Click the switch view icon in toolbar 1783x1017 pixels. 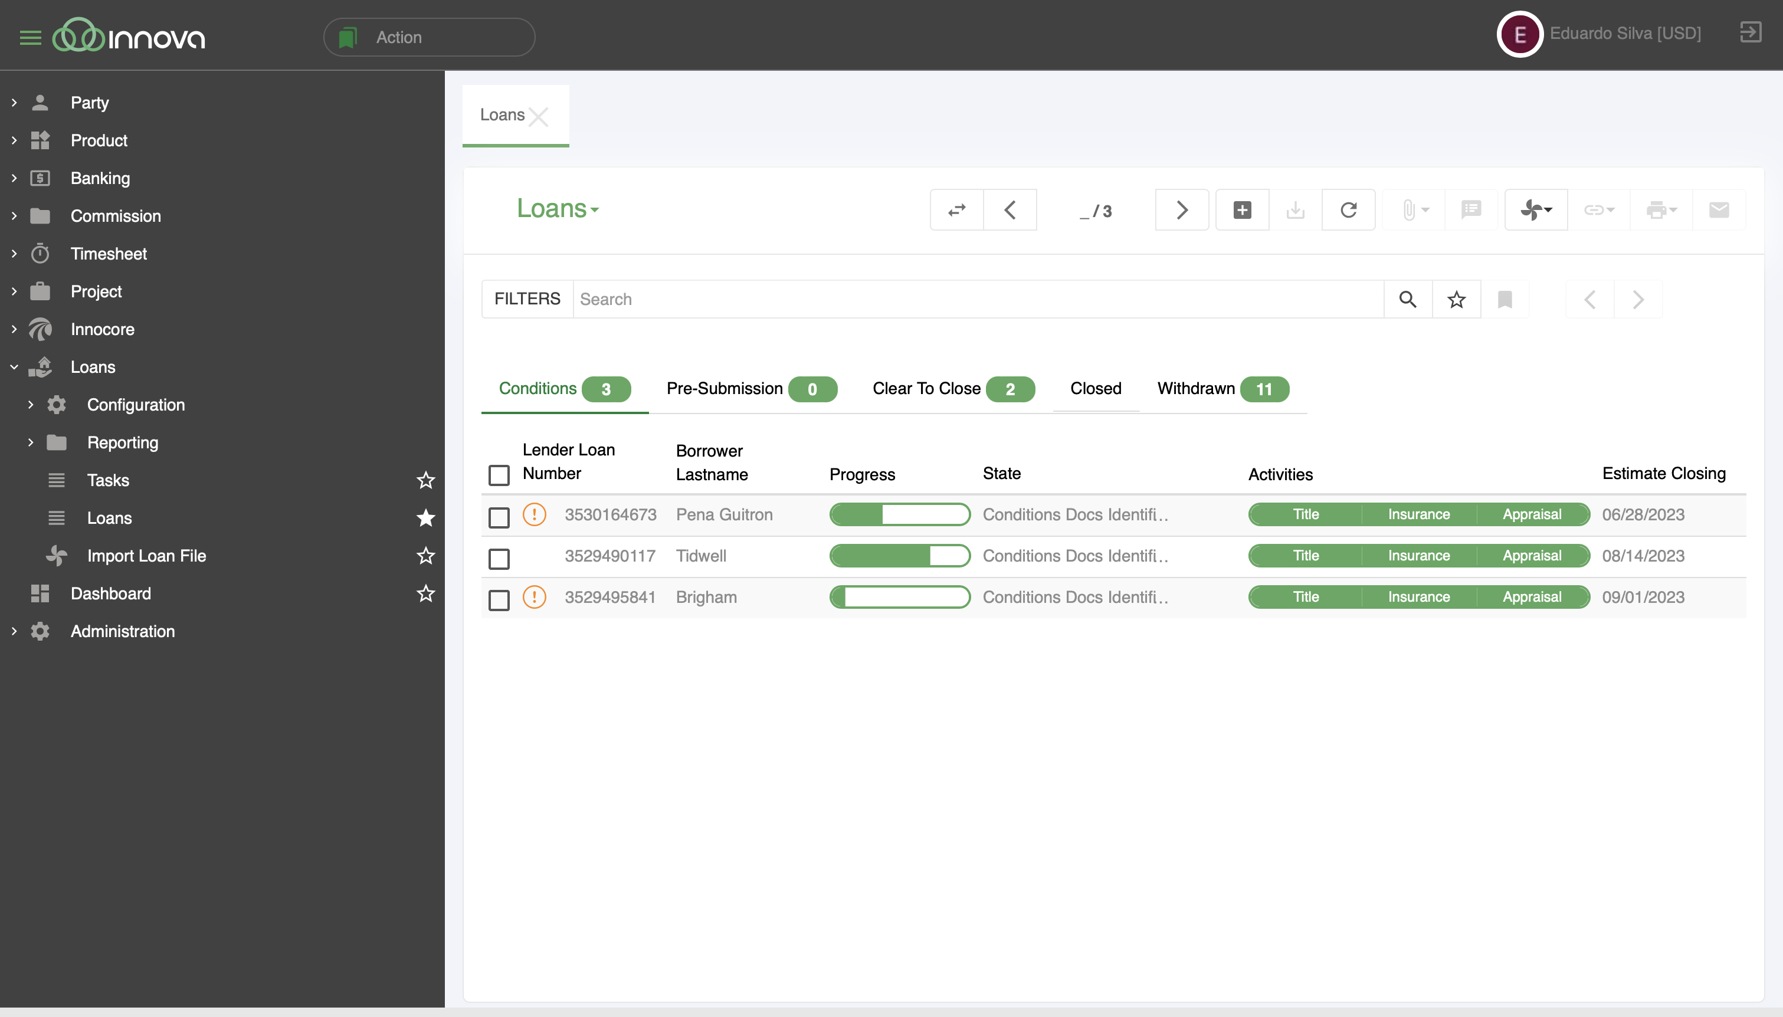(x=956, y=209)
